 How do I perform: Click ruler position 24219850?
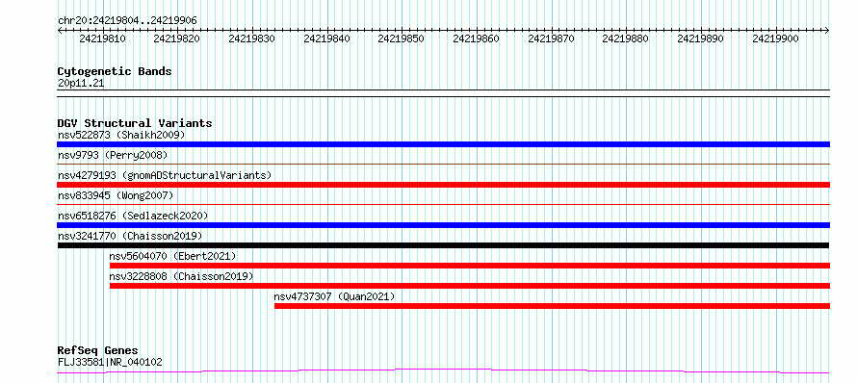point(402,38)
